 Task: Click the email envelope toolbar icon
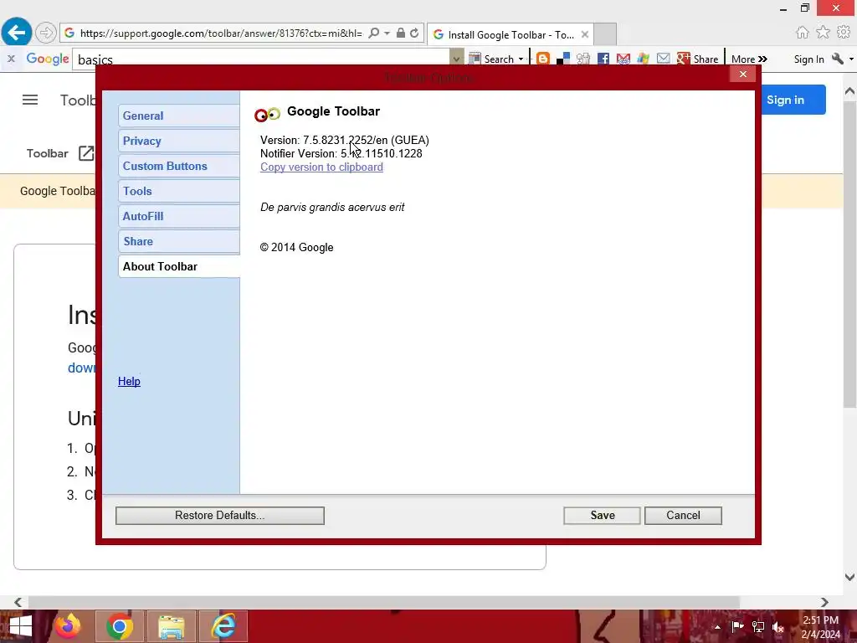click(x=663, y=58)
